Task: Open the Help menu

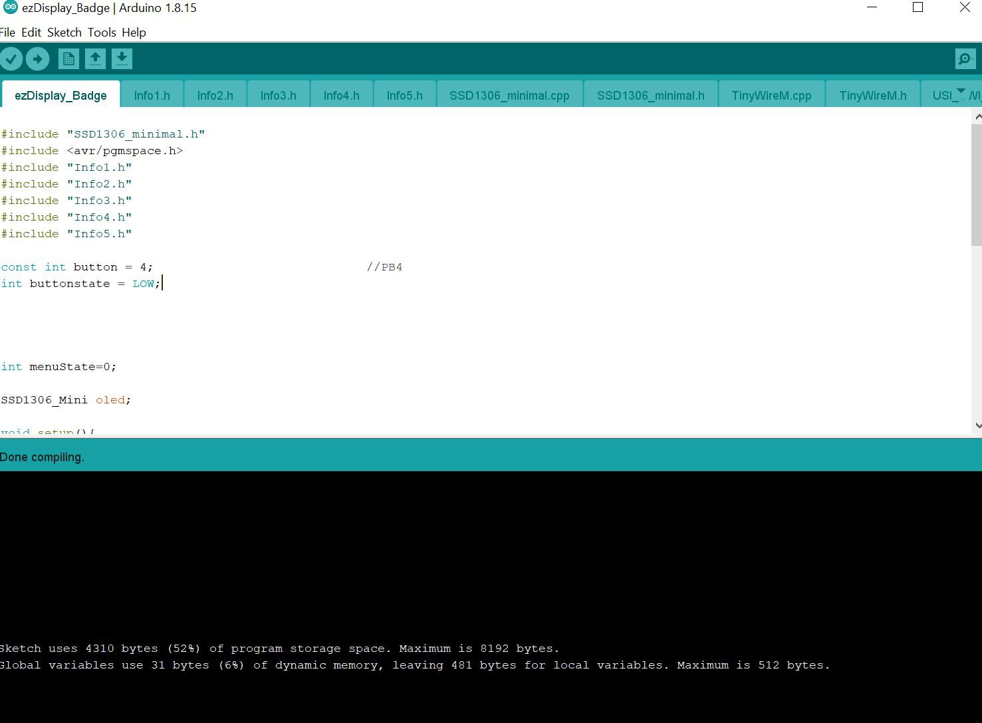Action: click(134, 33)
